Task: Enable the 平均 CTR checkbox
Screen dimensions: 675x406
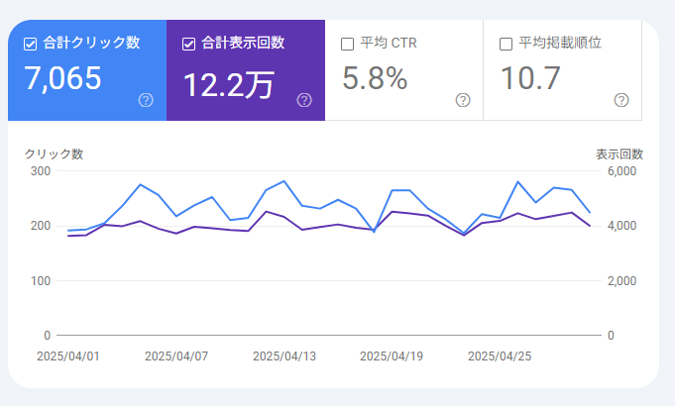Action: (x=347, y=44)
